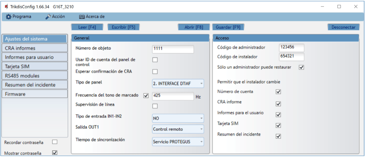365x157 pixels.
Task: Toggle the Supervisión de línea checkbox
Action: tap(155, 106)
